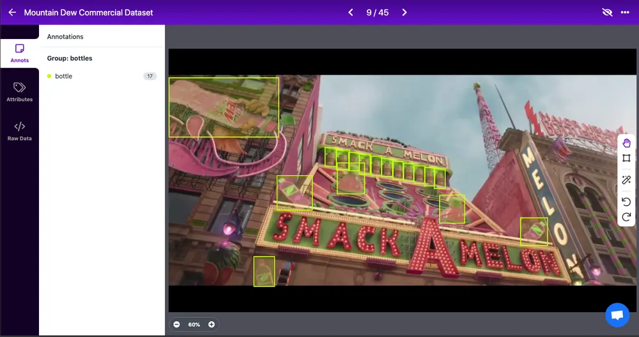The image size is (639, 337).
Task: Zoom in with the plus button
Action: click(212, 324)
